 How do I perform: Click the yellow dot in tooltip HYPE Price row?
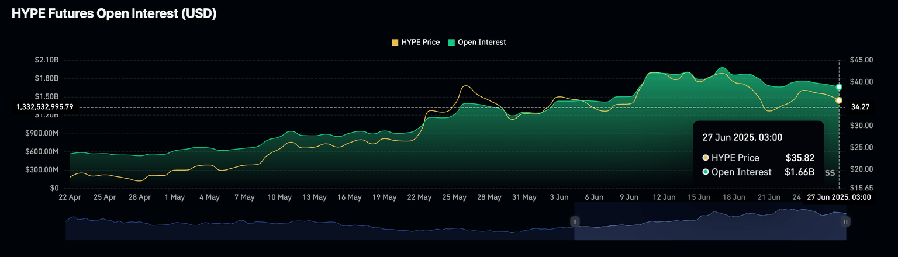click(x=706, y=158)
